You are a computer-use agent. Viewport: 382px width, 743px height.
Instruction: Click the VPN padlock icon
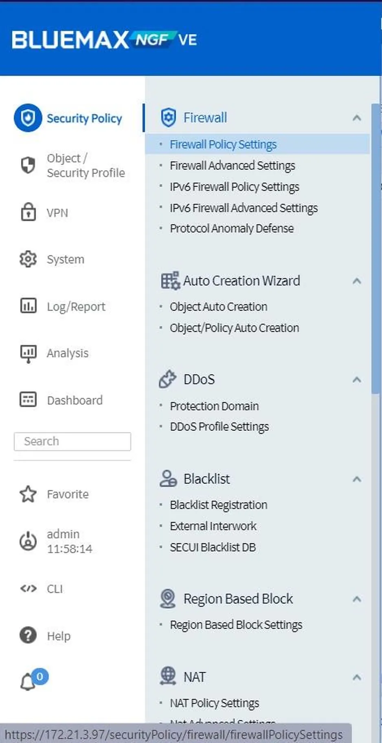click(28, 212)
